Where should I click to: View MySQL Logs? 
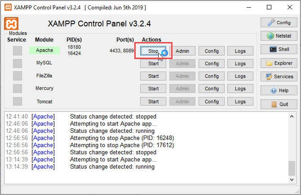240,64
